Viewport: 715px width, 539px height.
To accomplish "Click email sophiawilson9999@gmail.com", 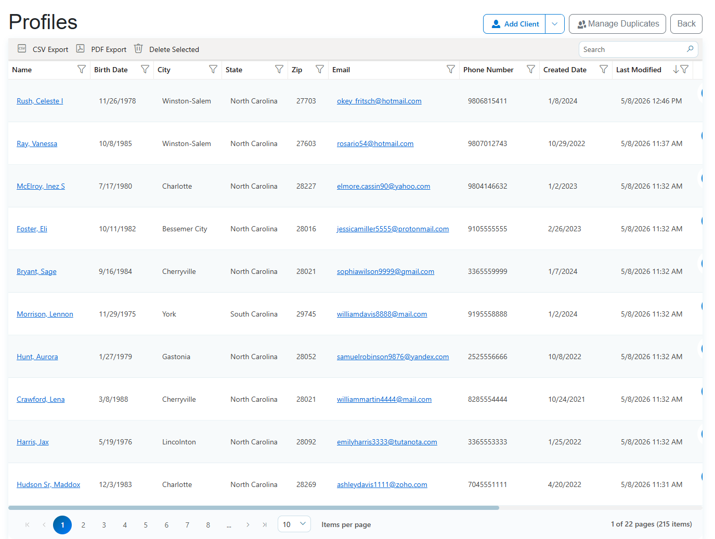I will point(385,271).
